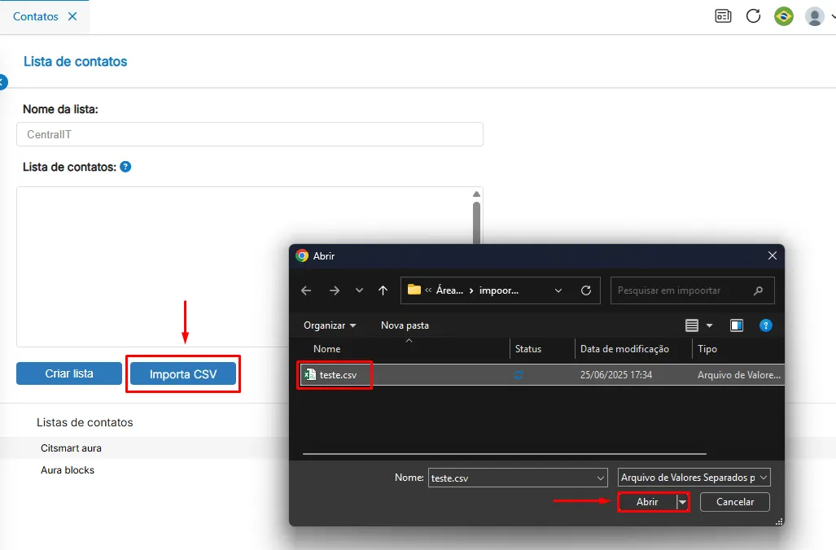Click the dialog resize grip corner

click(x=780, y=522)
